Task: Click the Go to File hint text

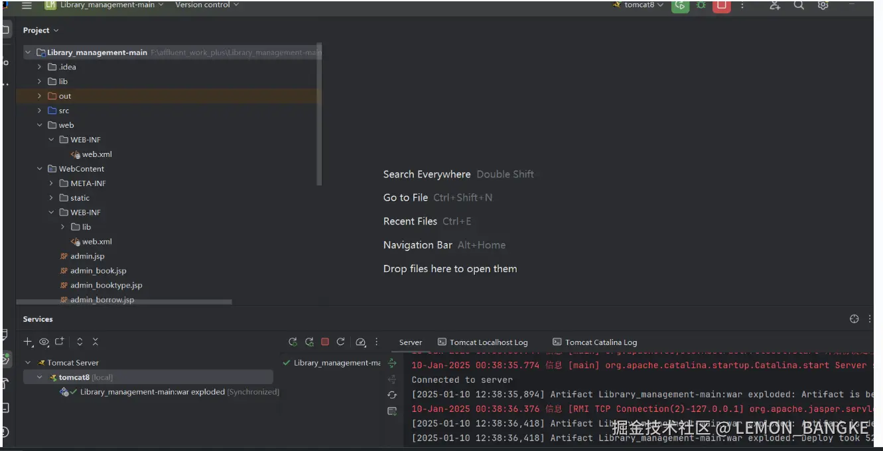Action: pyautogui.click(x=405, y=197)
